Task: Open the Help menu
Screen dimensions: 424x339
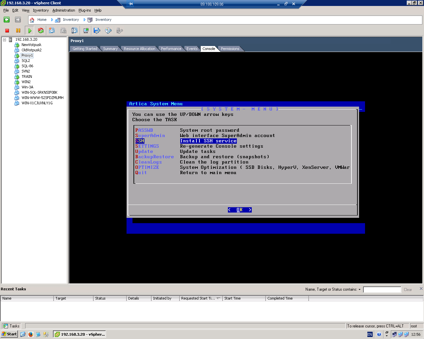Action: coord(98,10)
